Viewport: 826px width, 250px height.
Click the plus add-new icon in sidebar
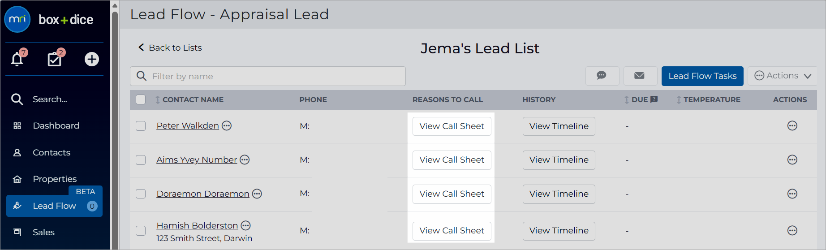[92, 59]
